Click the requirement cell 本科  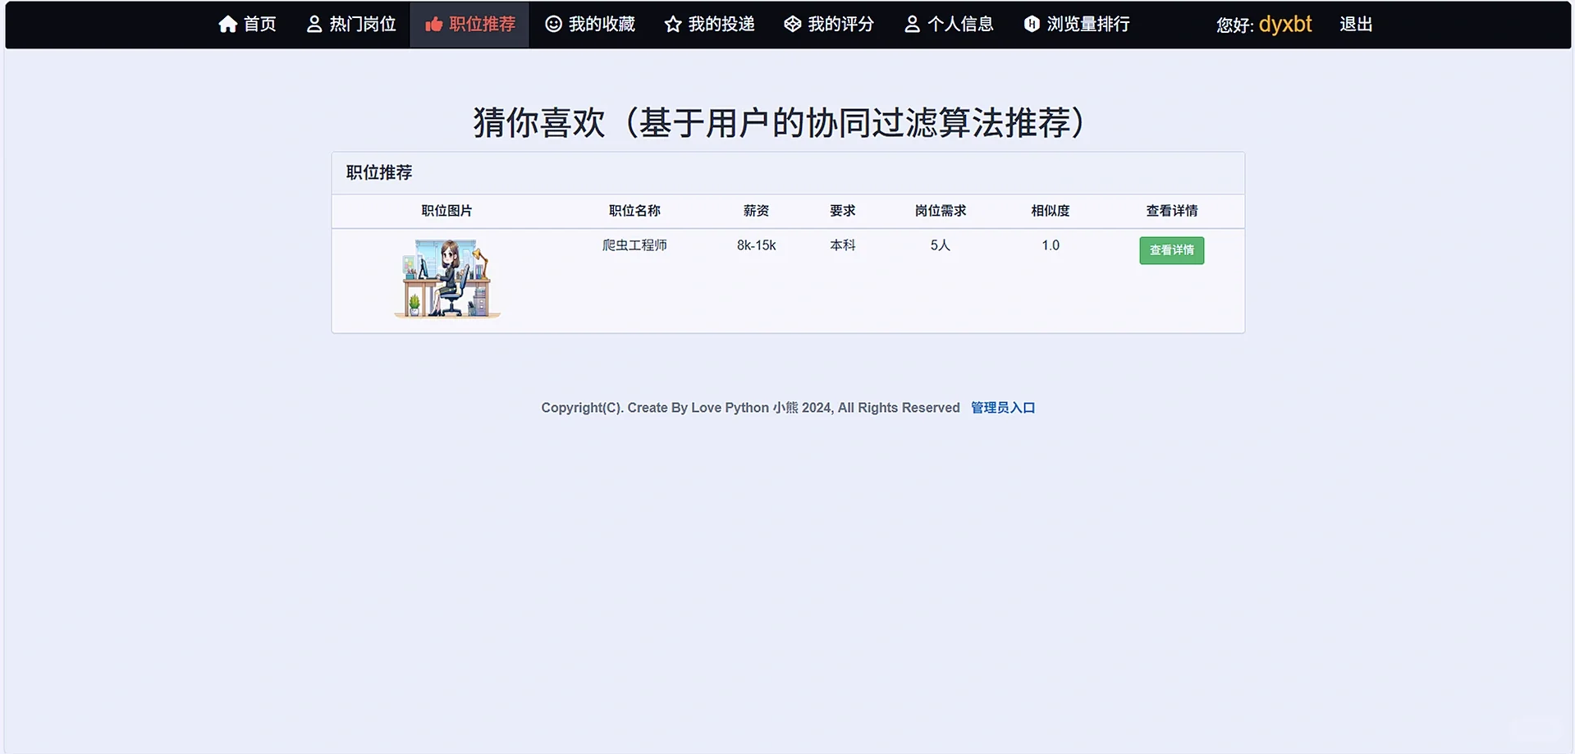842,245
